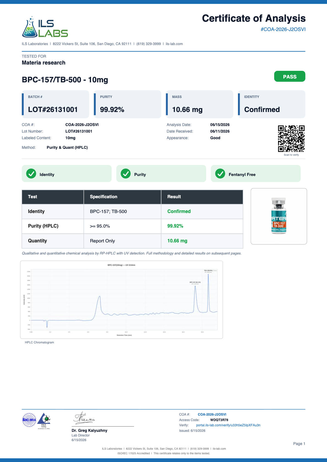Click the PJLA accreditation triangle logo
Image resolution: width=327 pixels, height=462 pixels.
[44, 420]
